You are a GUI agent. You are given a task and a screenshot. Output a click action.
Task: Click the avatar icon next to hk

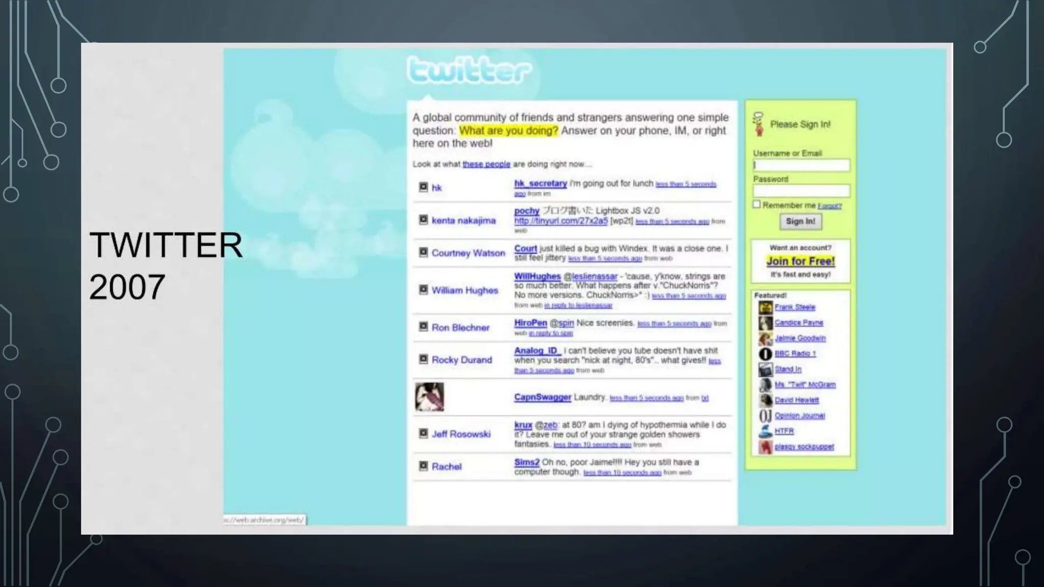pyautogui.click(x=423, y=187)
